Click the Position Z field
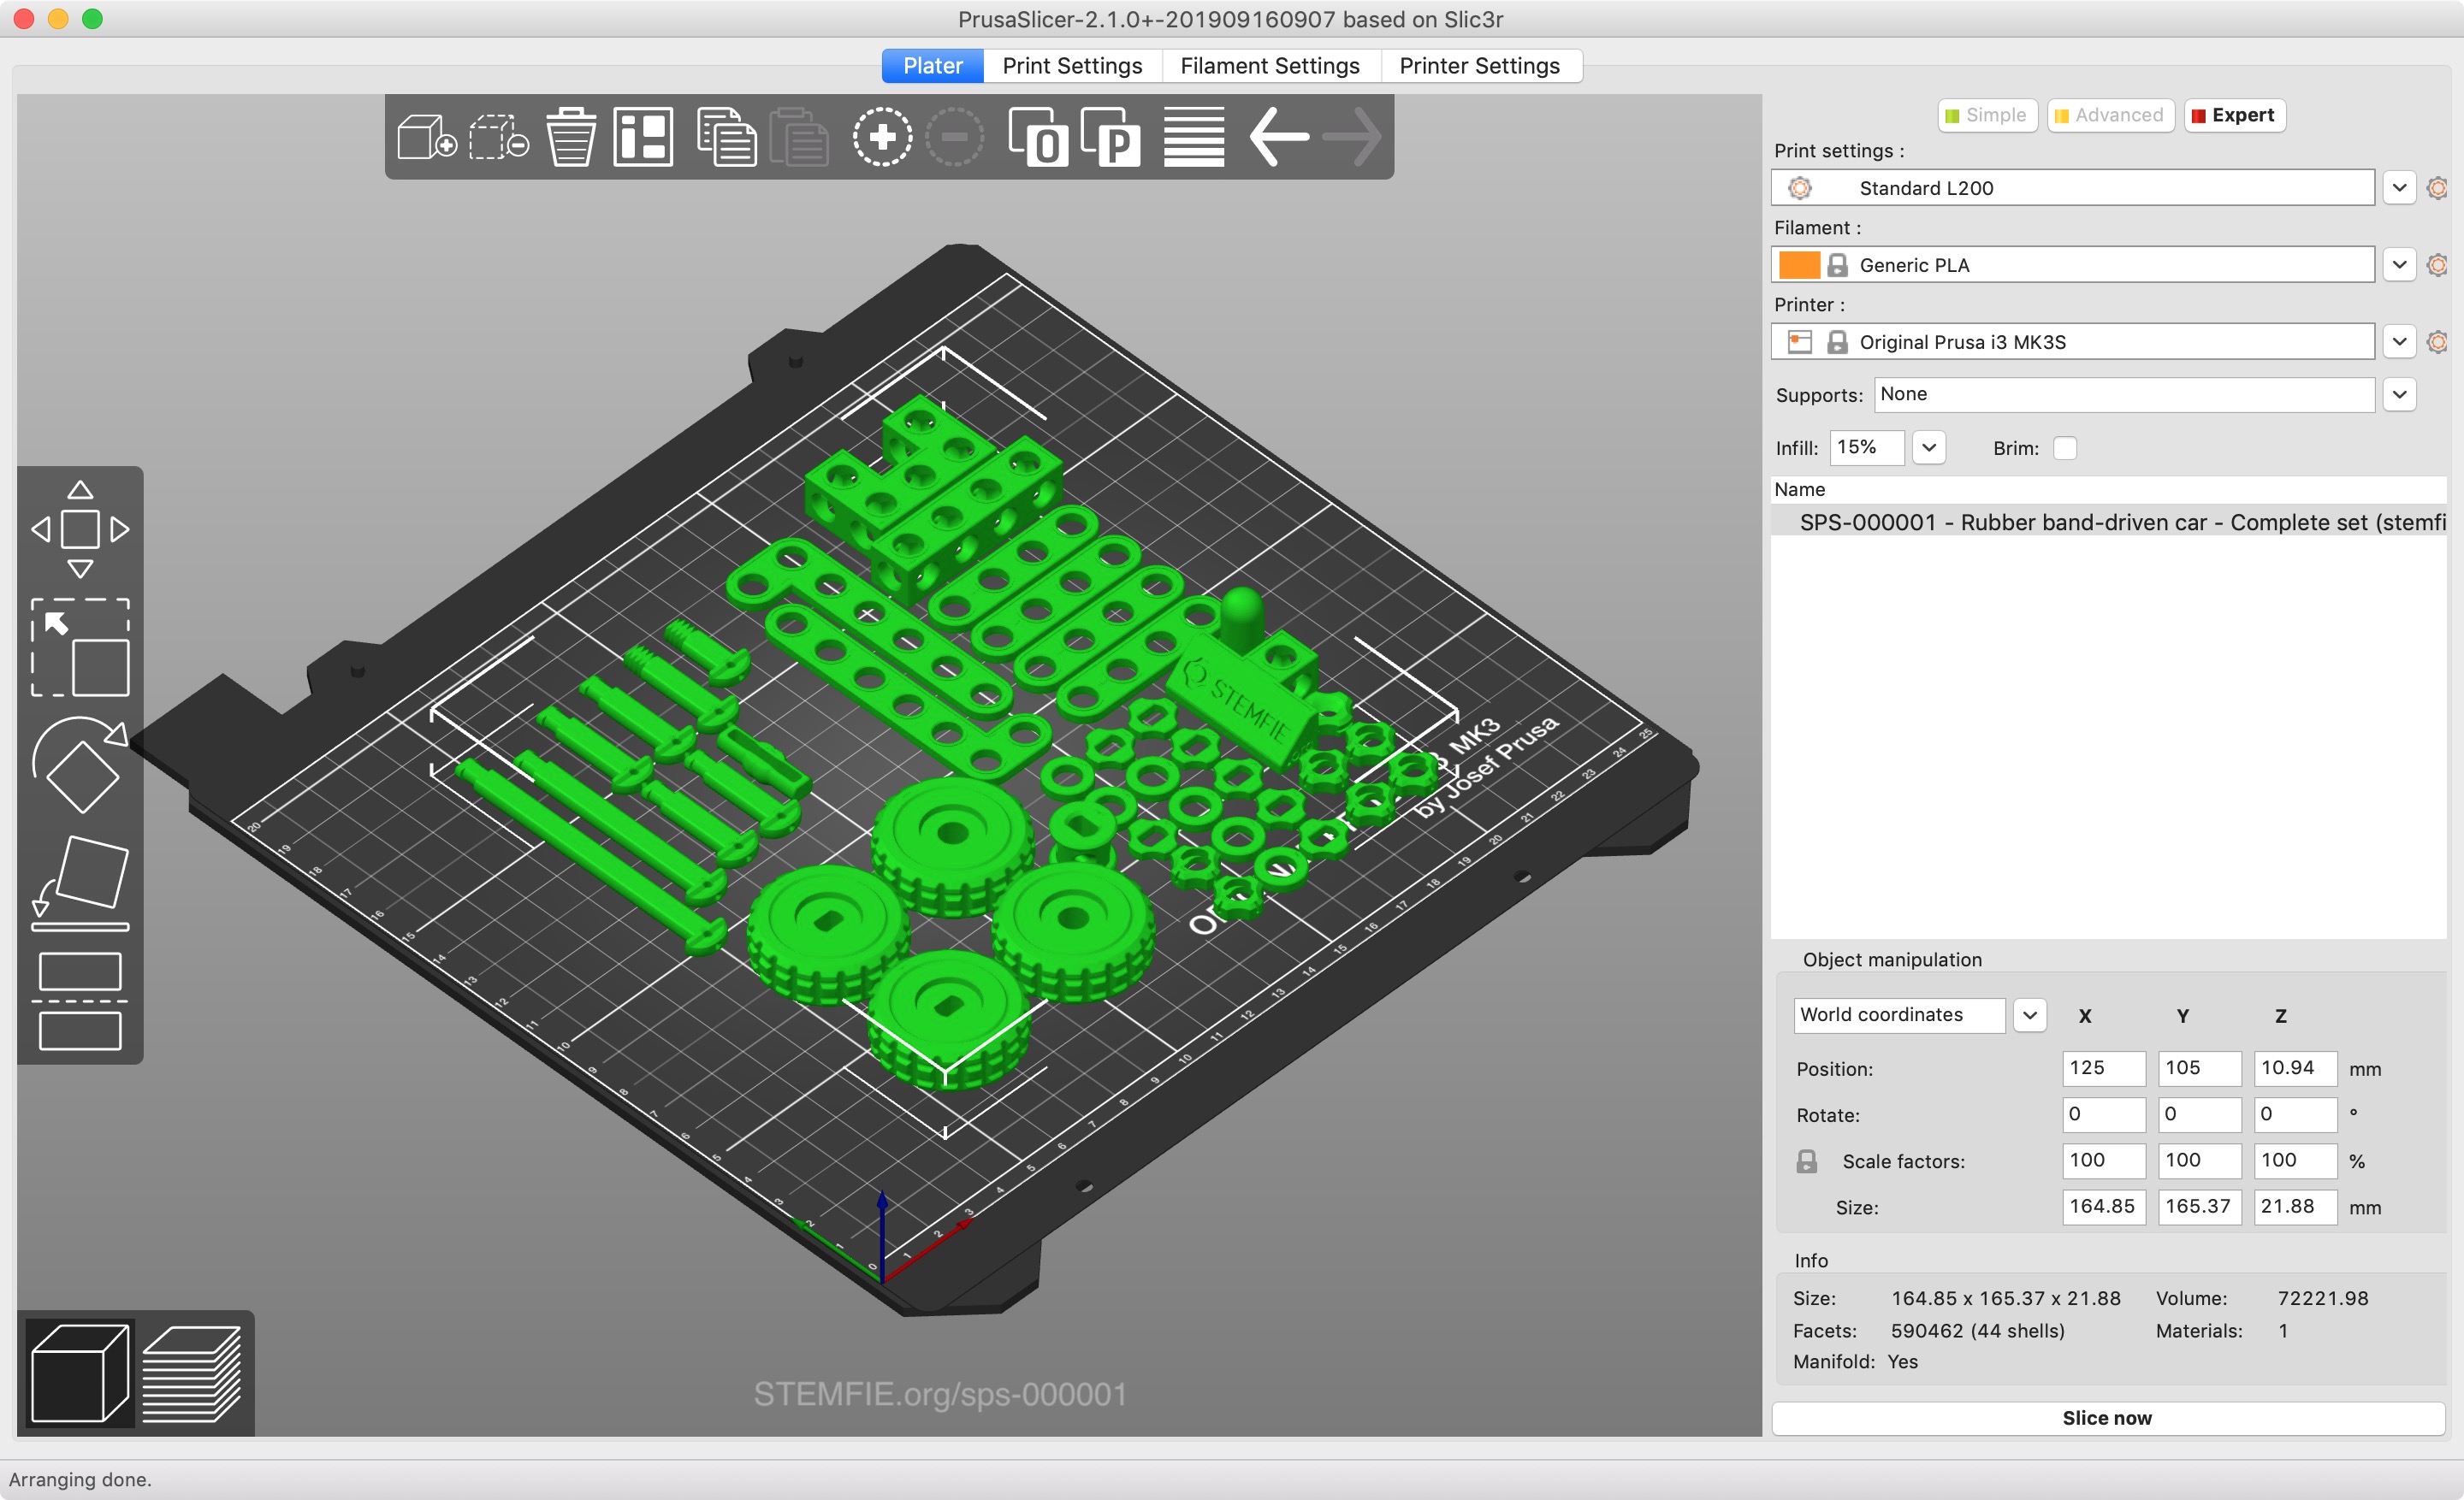This screenshot has width=2464, height=1500. tap(2295, 1068)
